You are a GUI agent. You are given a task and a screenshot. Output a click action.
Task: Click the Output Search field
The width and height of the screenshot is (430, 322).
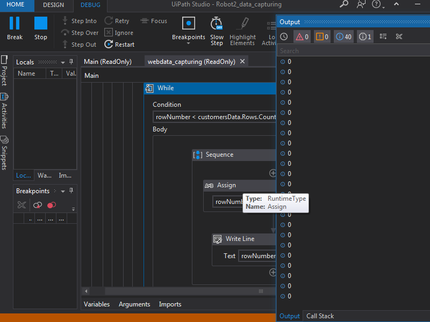[x=353, y=50]
